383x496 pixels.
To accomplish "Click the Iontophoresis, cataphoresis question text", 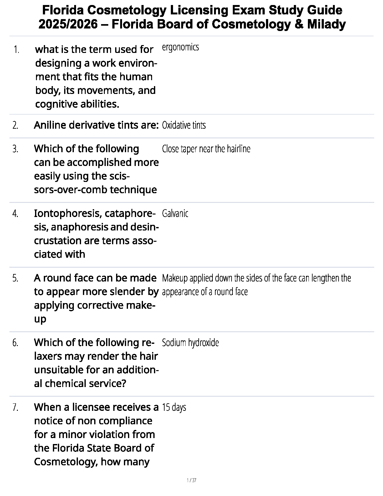I will (x=96, y=234).
